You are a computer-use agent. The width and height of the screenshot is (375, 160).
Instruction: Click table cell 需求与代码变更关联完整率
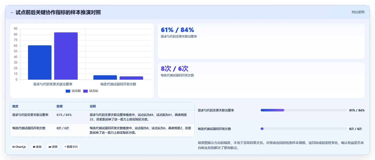click(30, 115)
